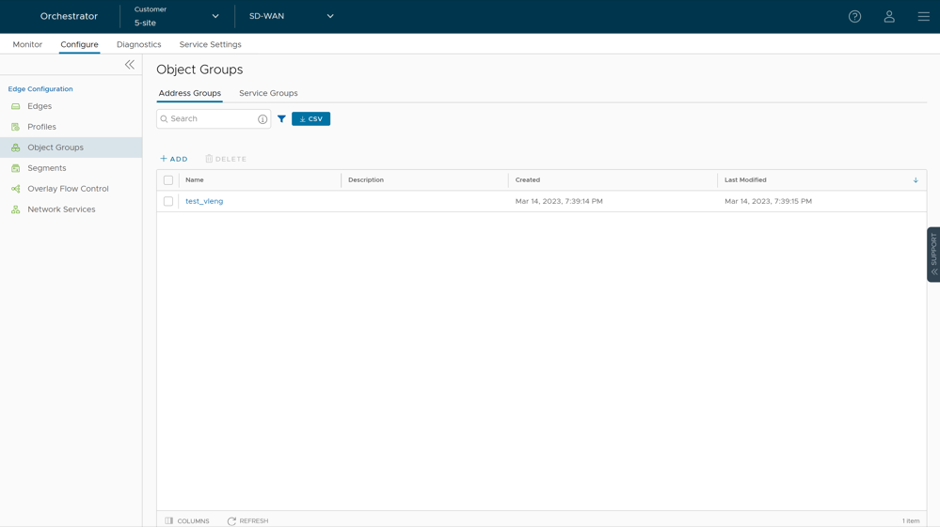This screenshot has width=940, height=527.
Task: Open the hamburger menu icon
Action: [923, 16]
